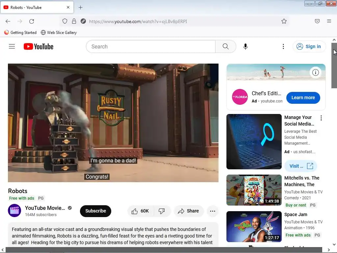Click the ad info icon

316,72
